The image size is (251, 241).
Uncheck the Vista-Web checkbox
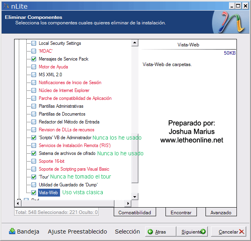point(34,193)
